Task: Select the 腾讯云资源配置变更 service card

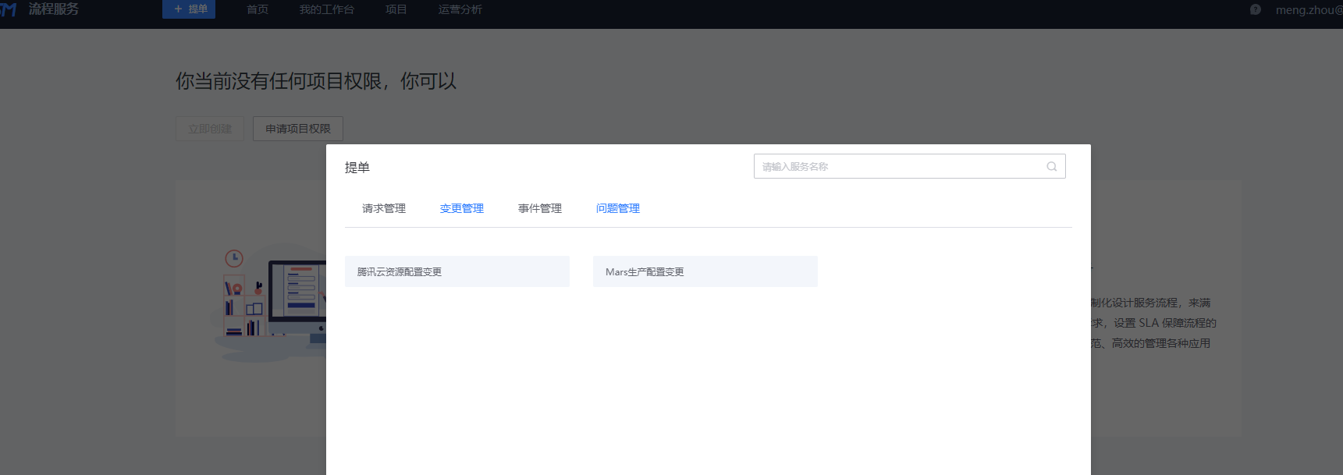Action: pos(457,271)
